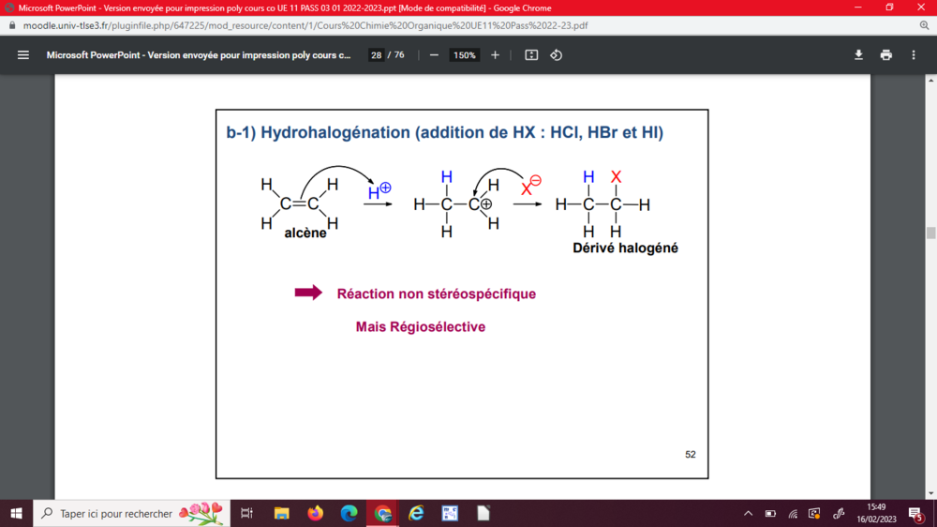937x527 pixels.
Task: Open the PDF viewer more actions menu
Action: (914, 55)
